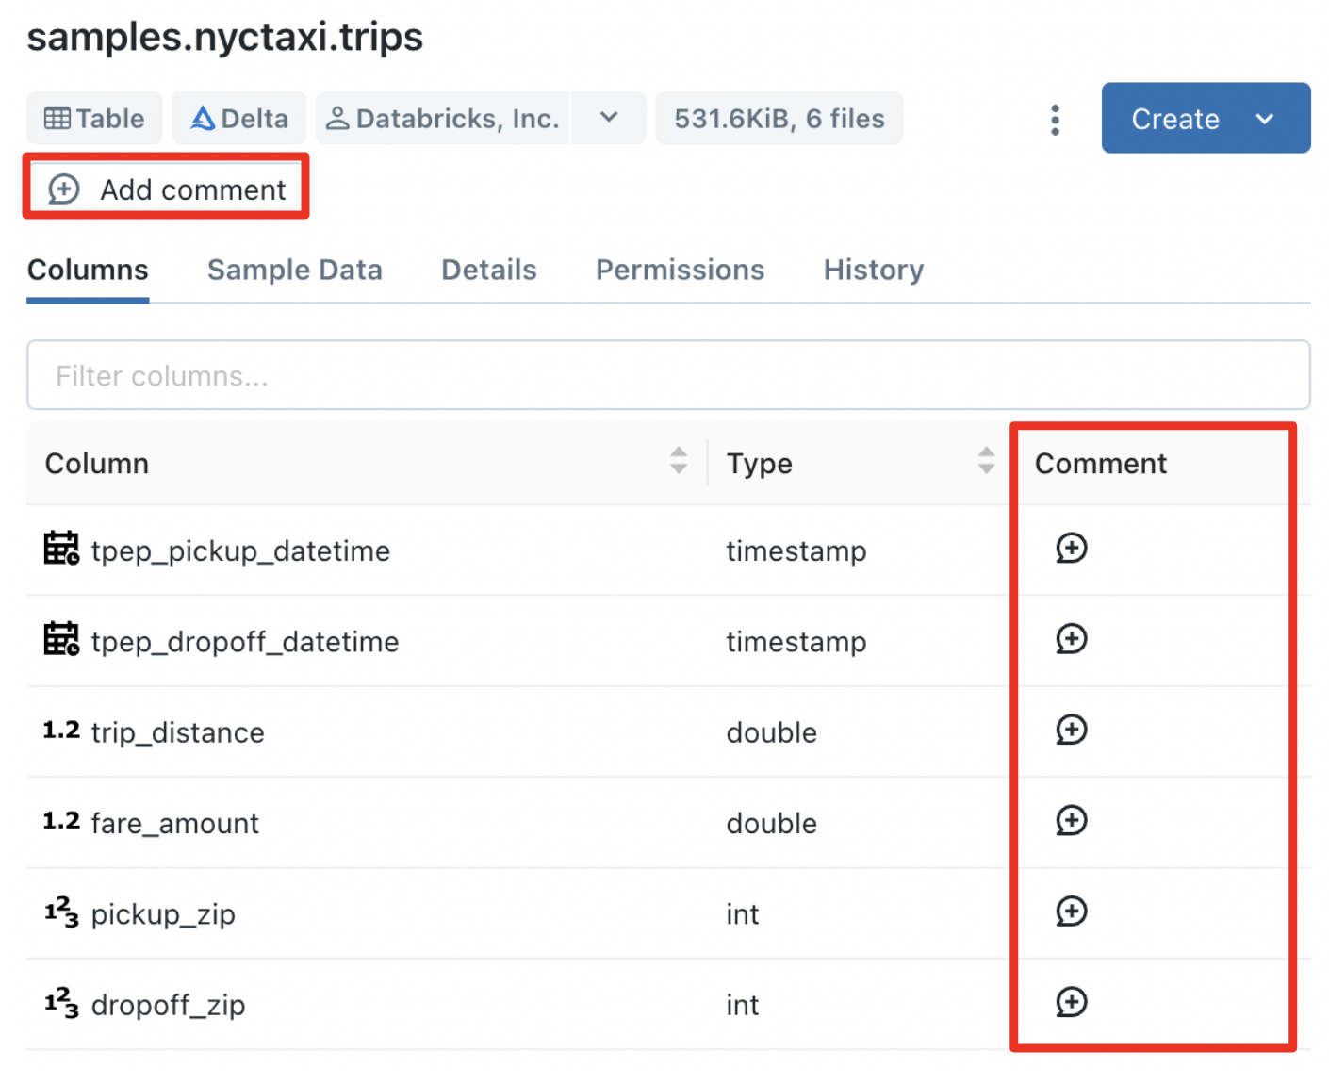Add a comment on dropoff_zip
This screenshot has width=1329, height=1084.
[1072, 1002]
